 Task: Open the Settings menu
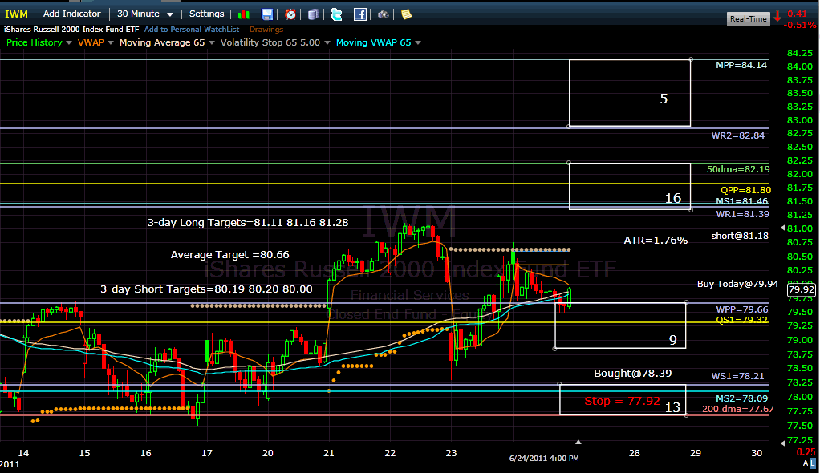pyautogui.click(x=206, y=14)
